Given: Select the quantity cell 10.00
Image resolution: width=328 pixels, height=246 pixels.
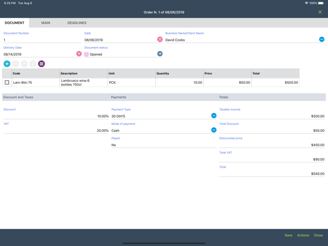Looking at the screenshot, I should click(179, 83).
